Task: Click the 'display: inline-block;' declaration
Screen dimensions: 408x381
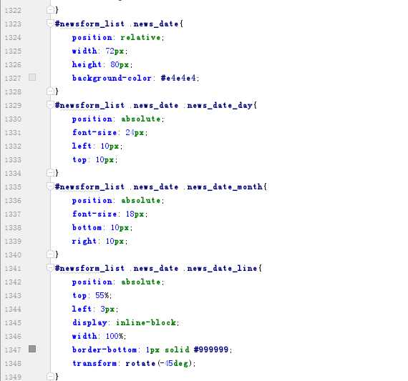Action: pos(126,322)
